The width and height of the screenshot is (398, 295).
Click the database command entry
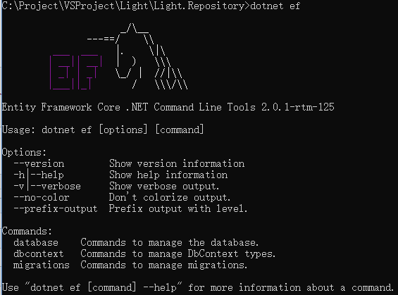pos(36,242)
